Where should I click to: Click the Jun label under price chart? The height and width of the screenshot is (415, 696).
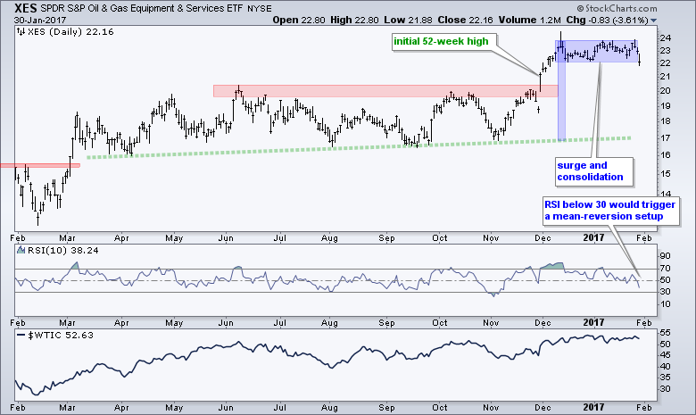pos(226,238)
